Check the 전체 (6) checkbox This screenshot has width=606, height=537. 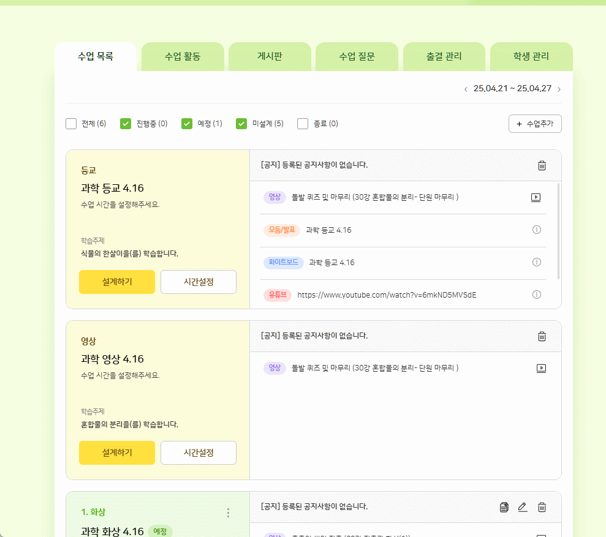71,124
